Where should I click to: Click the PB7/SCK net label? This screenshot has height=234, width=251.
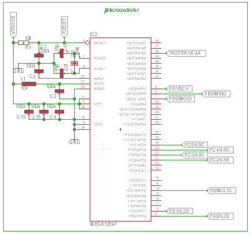coord(179,89)
